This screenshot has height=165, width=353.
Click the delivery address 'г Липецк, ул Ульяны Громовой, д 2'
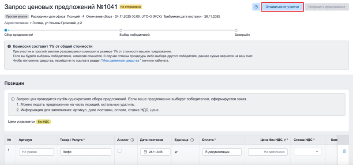pos(56,23)
